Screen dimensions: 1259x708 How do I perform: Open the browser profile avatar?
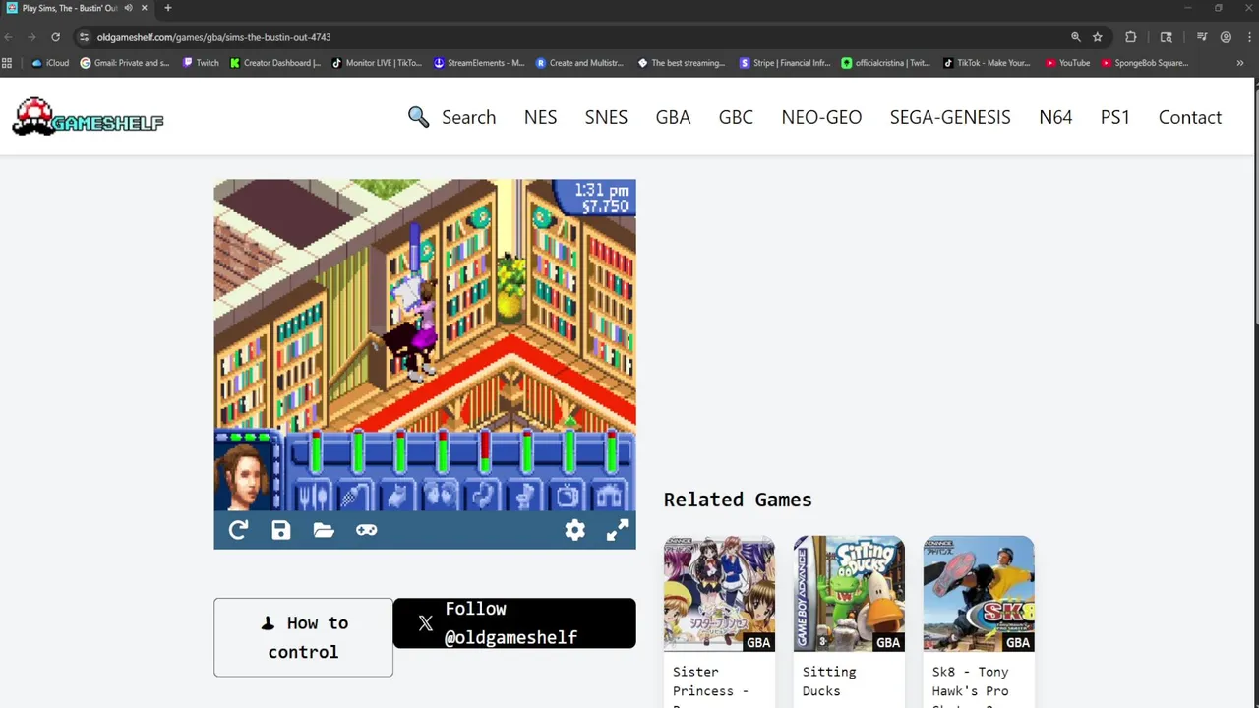1226,37
